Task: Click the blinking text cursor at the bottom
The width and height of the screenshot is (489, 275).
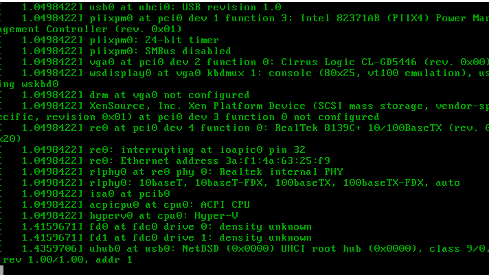Action: (x=3, y=270)
